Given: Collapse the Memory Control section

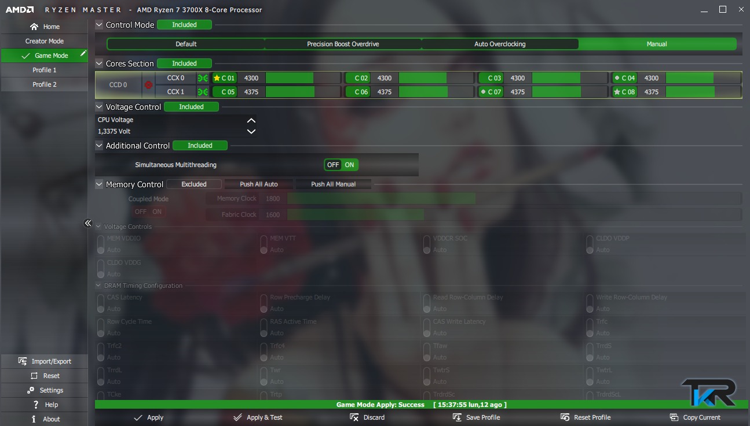Looking at the screenshot, I should coord(99,184).
